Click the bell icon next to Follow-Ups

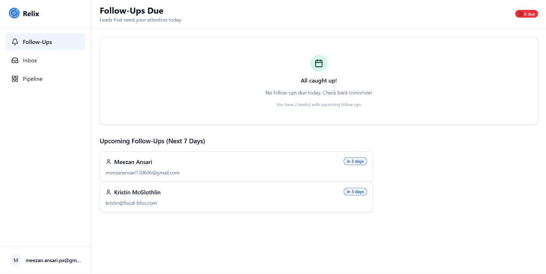15,42
